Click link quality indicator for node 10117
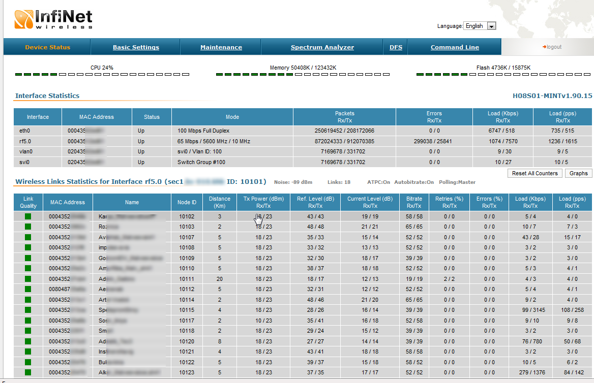594x383 pixels. [x=28, y=321]
